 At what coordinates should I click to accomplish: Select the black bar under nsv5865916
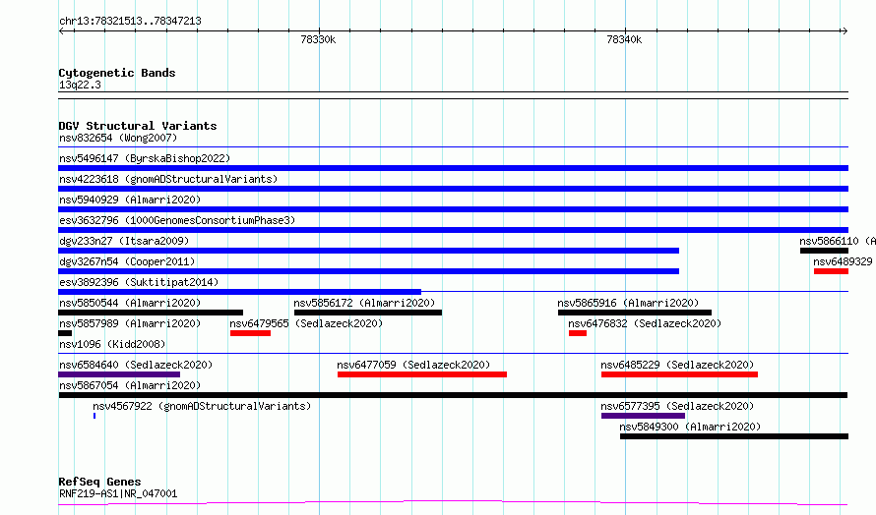[635, 313]
